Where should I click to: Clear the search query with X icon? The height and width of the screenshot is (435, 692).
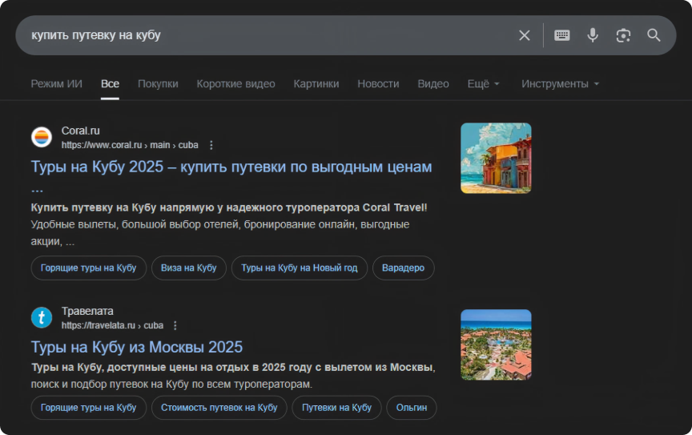point(524,35)
